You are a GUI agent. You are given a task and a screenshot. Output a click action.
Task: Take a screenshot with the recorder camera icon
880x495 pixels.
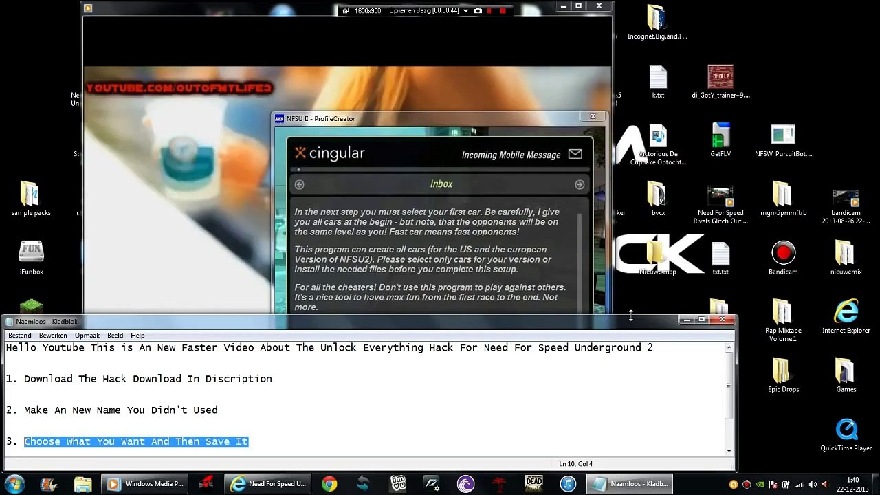click(x=478, y=11)
